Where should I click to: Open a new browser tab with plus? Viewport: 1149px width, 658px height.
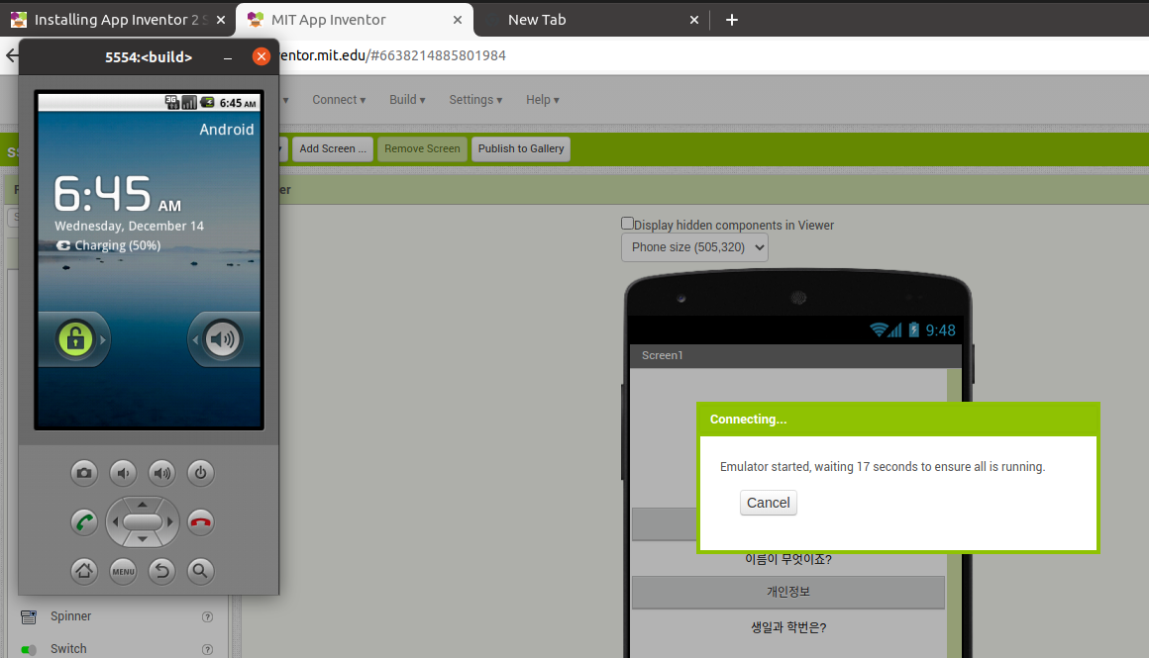(731, 20)
